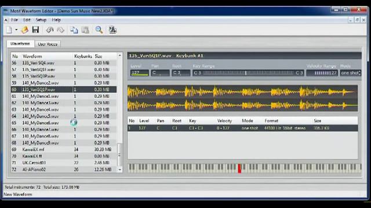Select waveform row 56 135_Vari SQ4.wav
The image size is (371, 208).
(64, 63)
